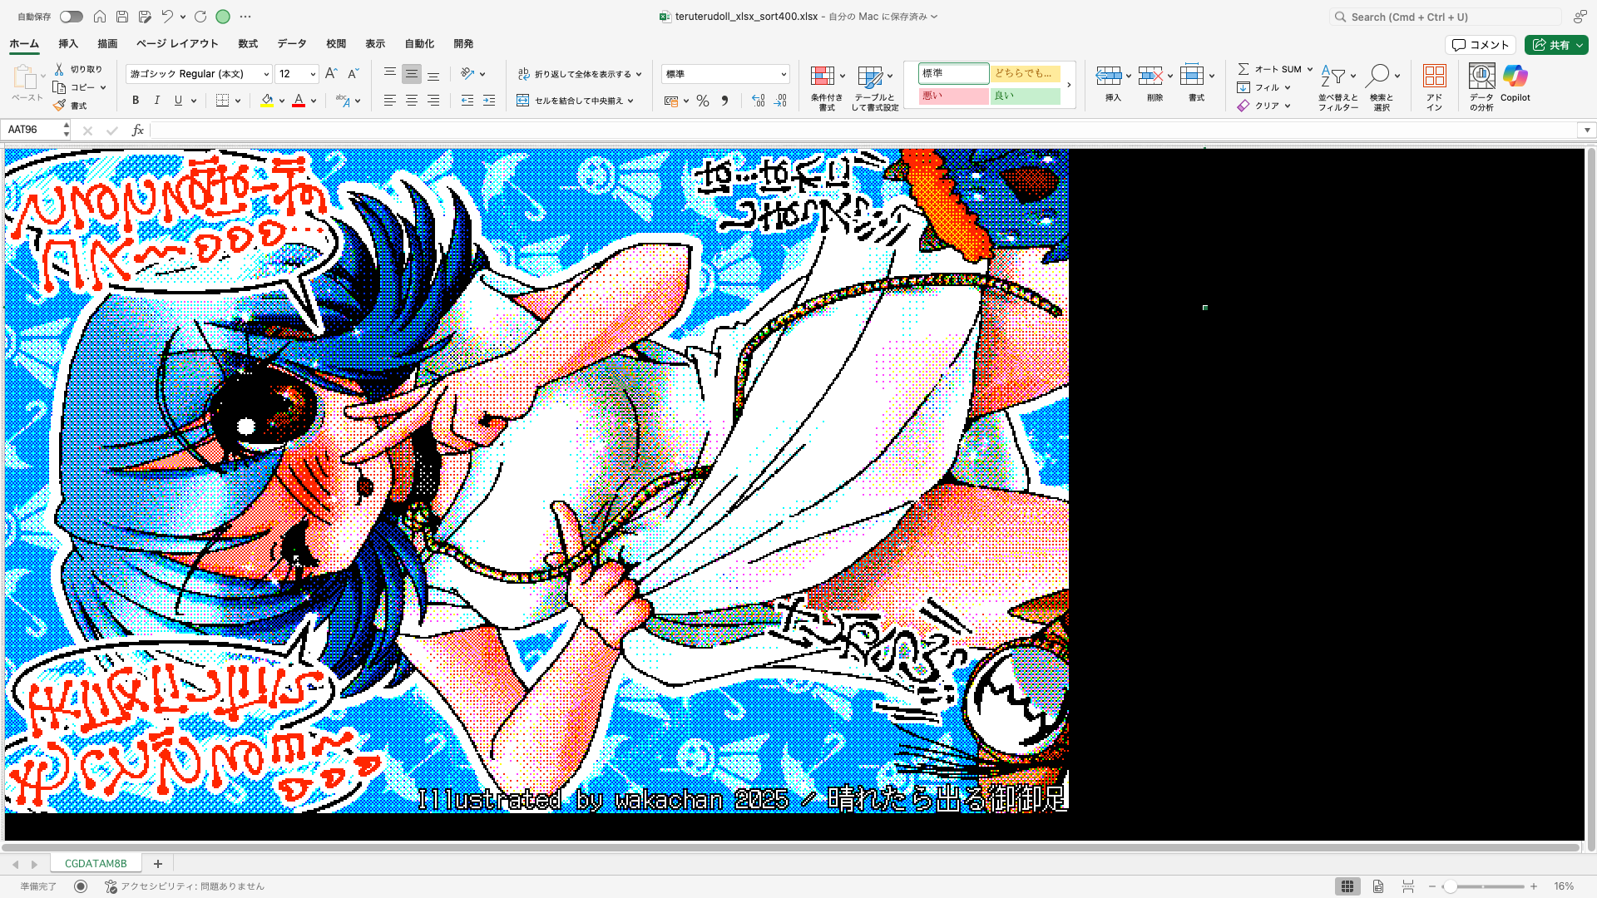Toggle Italic formatting
Screen dimensions: 1597x898
(x=156, y=101)
